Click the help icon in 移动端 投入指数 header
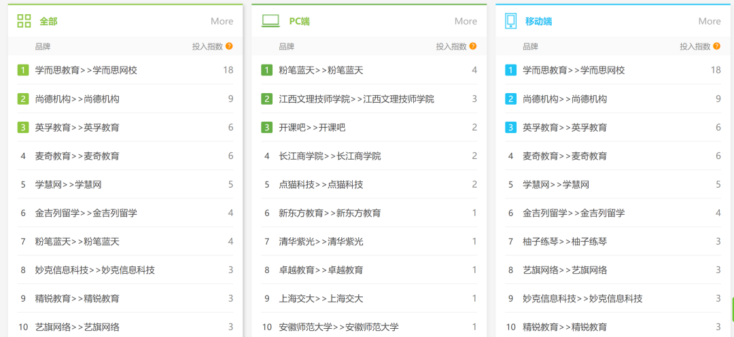This screenshot has width=734, height=337. [717, 46]
